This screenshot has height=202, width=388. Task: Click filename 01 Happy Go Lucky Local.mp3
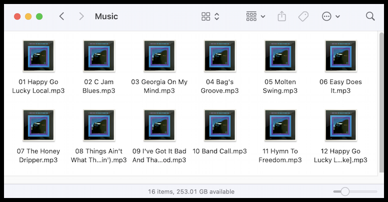tap(38, 86)
